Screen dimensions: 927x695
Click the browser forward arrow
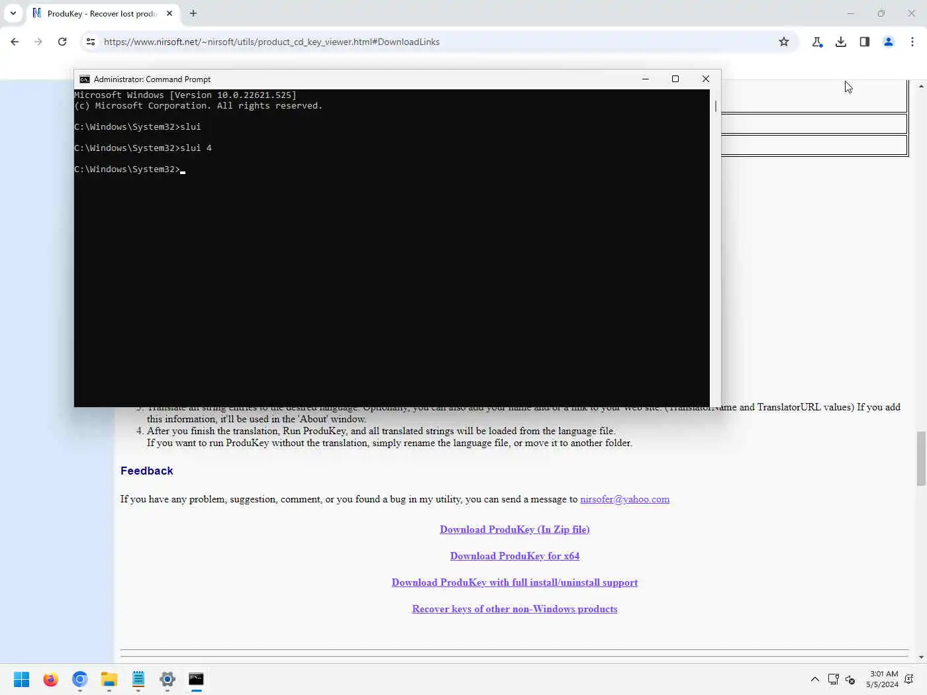(x=38, y=42)
